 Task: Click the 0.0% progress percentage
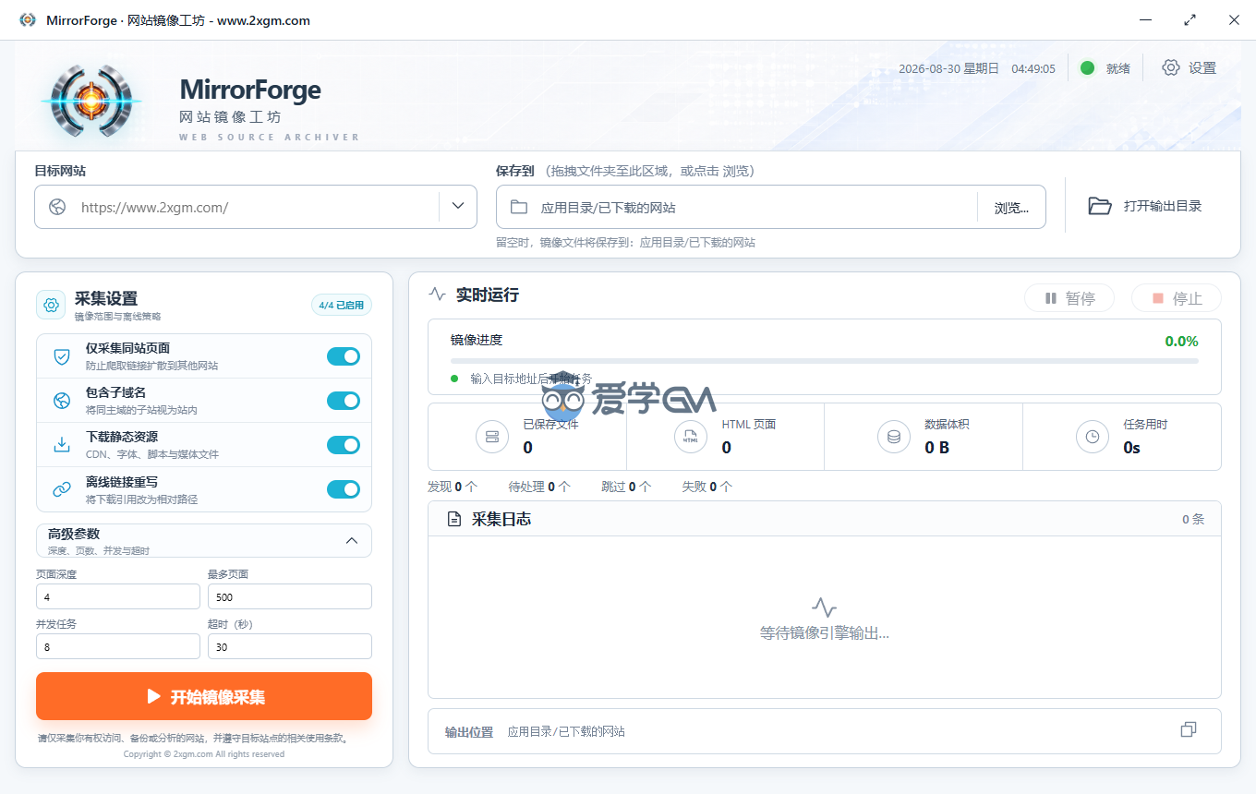point(1181,341)
